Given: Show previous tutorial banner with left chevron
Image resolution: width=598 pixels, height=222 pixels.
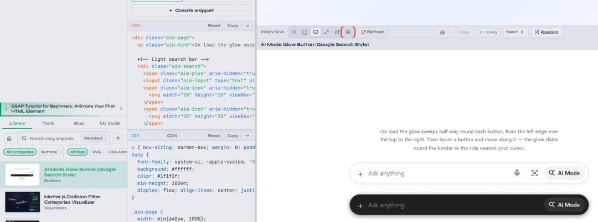Looking at the screenshot, I should [x=6, y=109].
